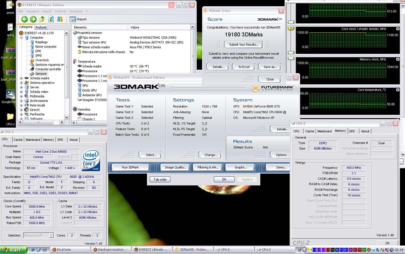
Task: Click 'Submit Your Results...' in 3DMark Score
Action: [244, 45]
